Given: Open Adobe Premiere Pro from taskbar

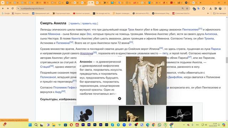Looking at the screenshot, I should pos(83,125).
